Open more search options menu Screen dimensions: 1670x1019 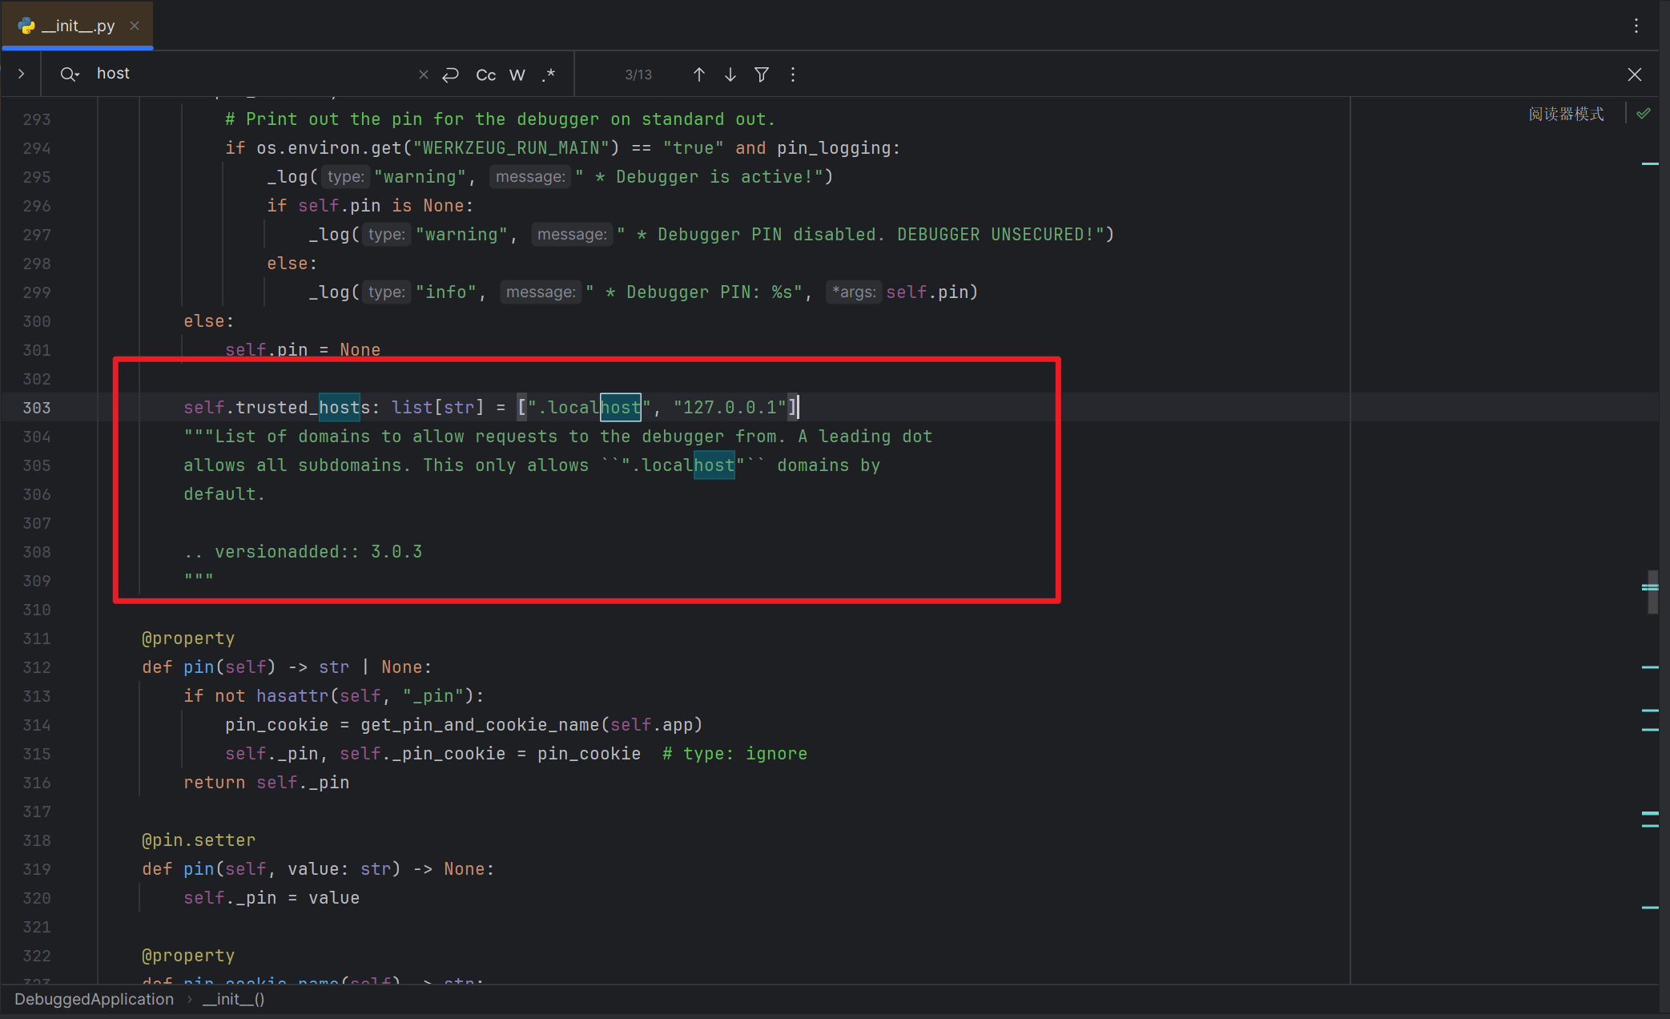[793, 75]
